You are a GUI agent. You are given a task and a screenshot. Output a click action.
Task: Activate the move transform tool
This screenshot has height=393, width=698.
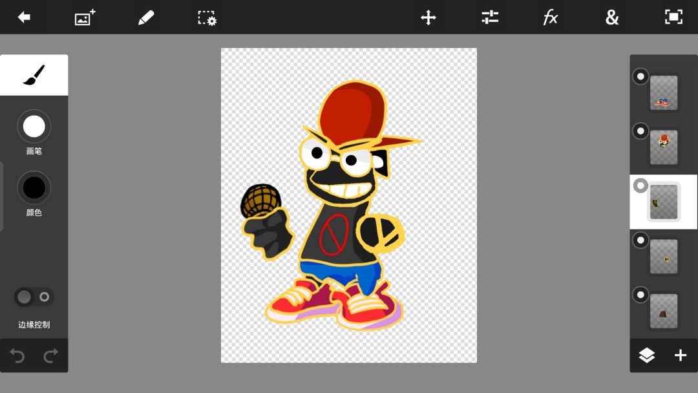click(x=428, y=18)
